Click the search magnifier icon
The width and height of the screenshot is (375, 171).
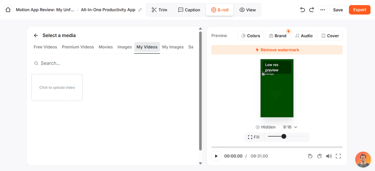click(x=36, y=63)
